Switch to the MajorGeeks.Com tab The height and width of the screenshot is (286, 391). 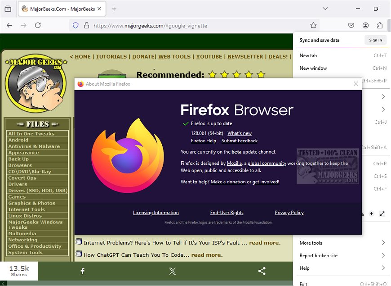[62, 9]
